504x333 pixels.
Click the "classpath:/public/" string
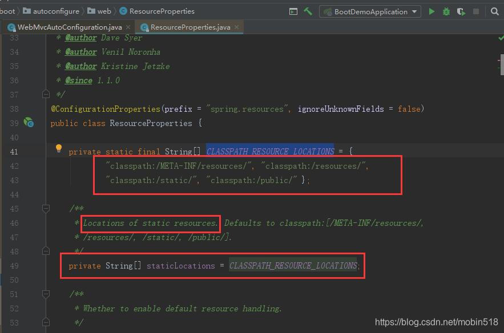(x=251, y=180)
